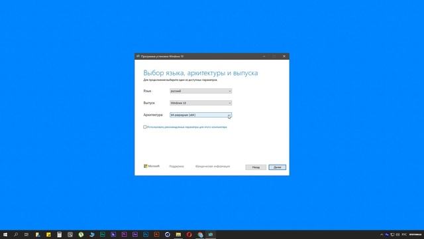
Task: Launch Premiere Pro from the taskbar
Action: tap(124, 234)
